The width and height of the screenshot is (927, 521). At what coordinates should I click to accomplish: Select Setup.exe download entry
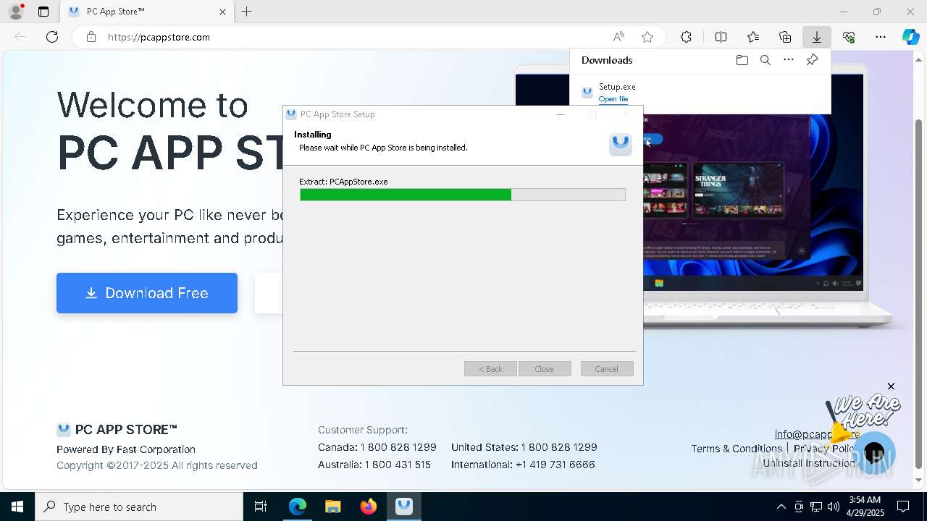700,93
